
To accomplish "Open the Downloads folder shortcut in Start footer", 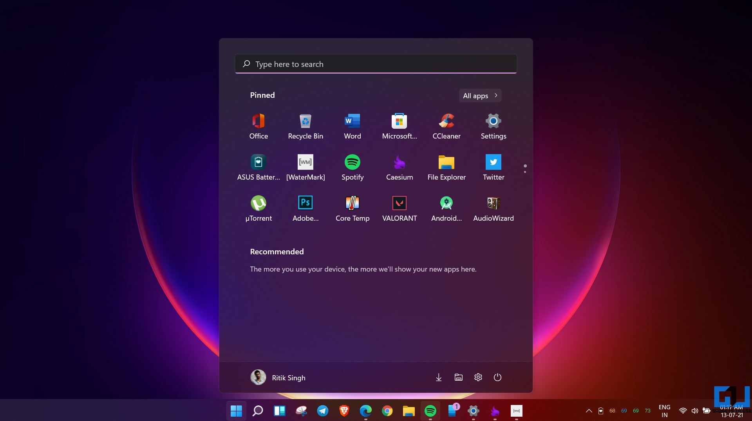I will (439, 377).
